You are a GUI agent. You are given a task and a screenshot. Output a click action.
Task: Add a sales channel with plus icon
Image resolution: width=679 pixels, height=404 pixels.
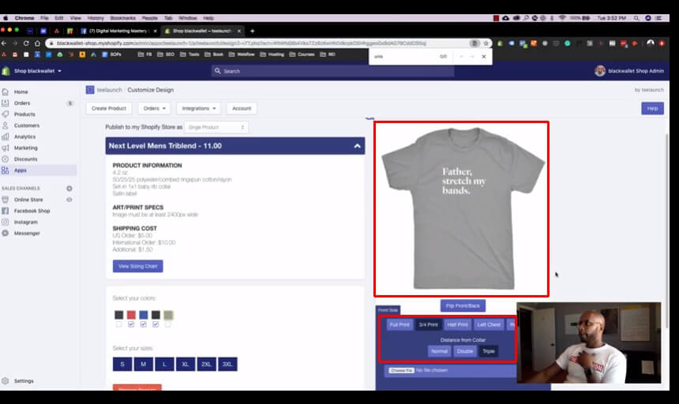69,188
